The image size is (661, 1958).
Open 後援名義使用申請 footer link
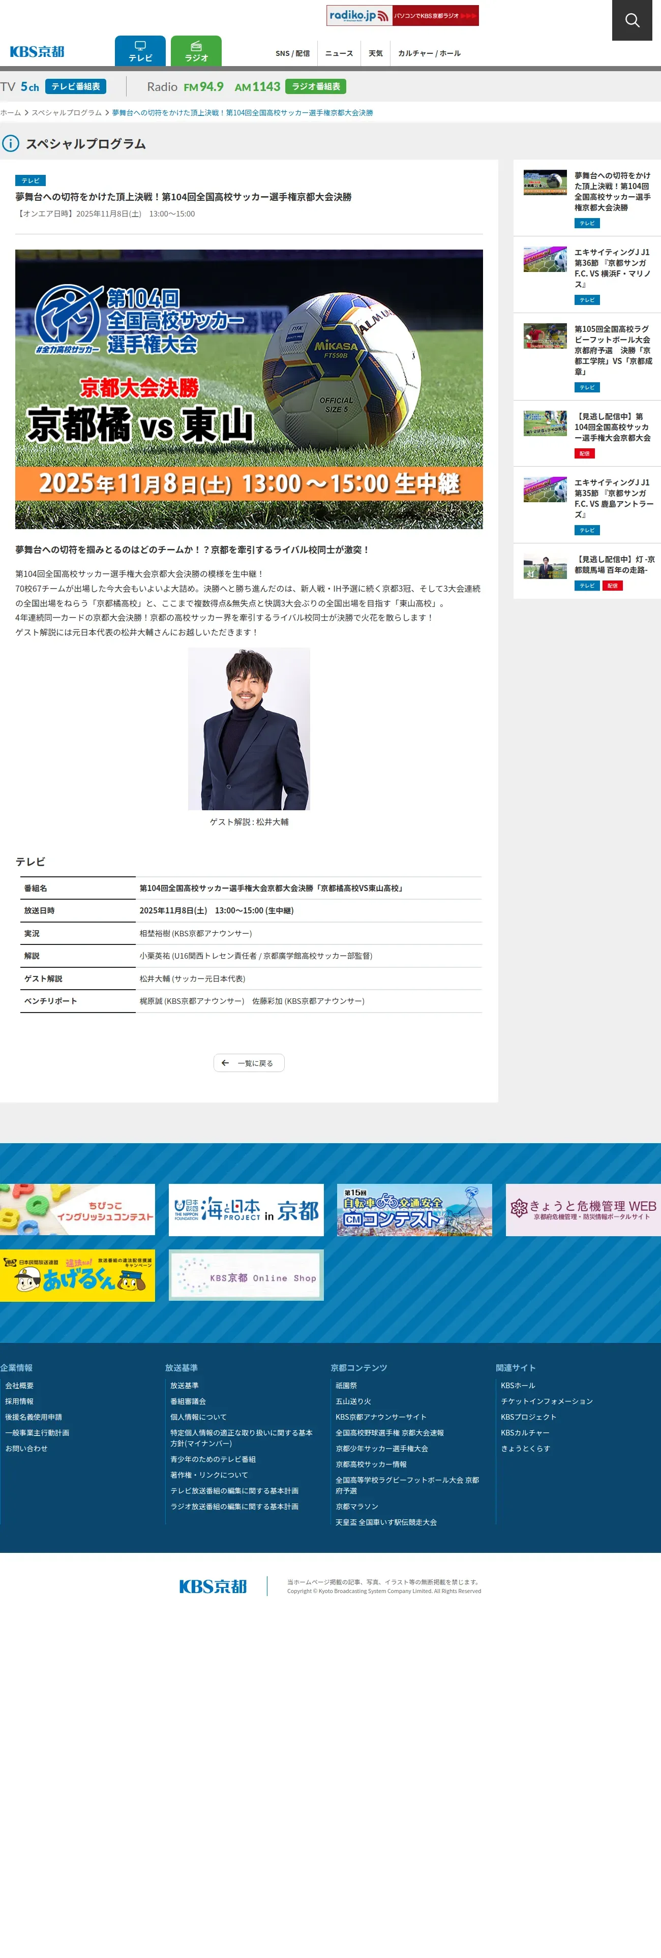pos(34,1417)
